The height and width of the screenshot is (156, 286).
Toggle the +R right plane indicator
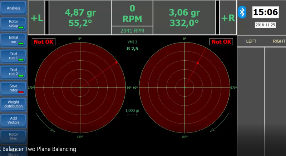[228, 17]
